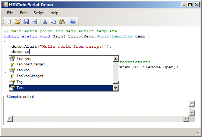This screenshot has height=137, width=202.
Task: Click the autocomplete list's scroll down arrow
Action: click(116, 88)
